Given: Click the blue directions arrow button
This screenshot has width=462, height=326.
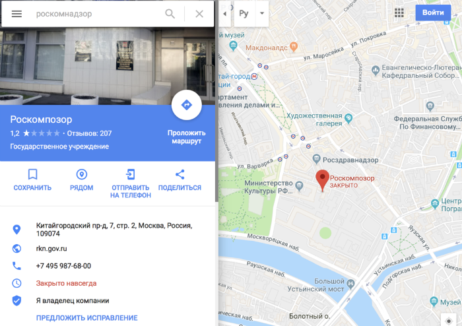Looking at the screenshot, I should (187, 105).
